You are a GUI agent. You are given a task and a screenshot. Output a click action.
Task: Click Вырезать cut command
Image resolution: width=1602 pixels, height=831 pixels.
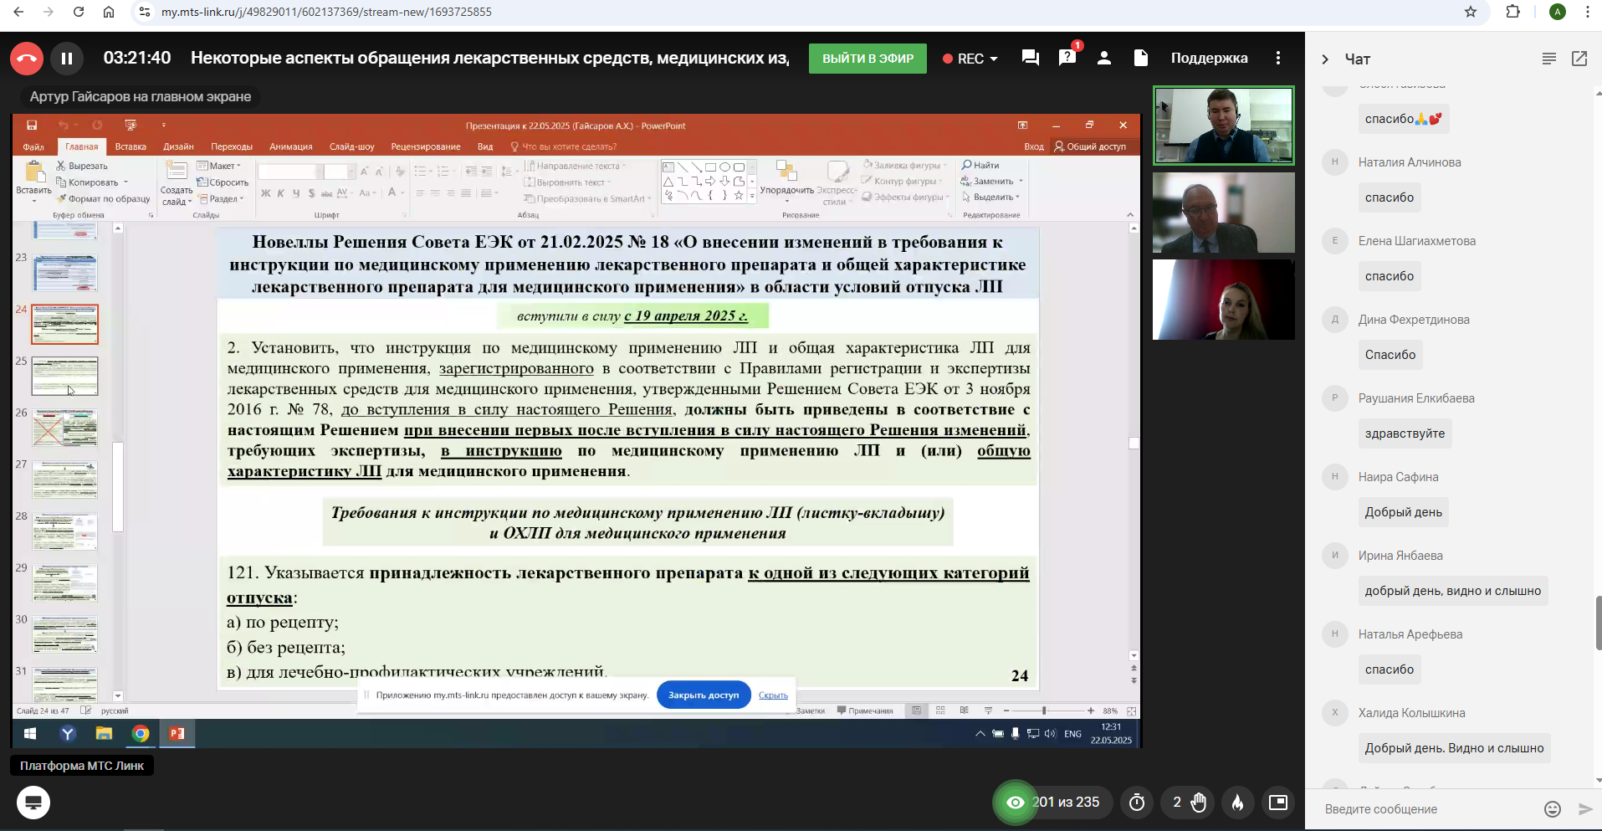82,166
